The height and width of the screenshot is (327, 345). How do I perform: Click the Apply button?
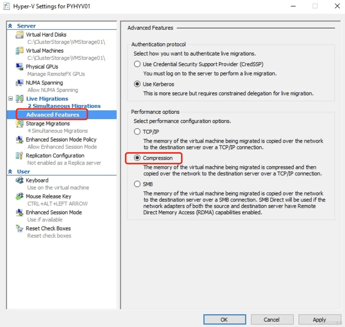[319, 319]
